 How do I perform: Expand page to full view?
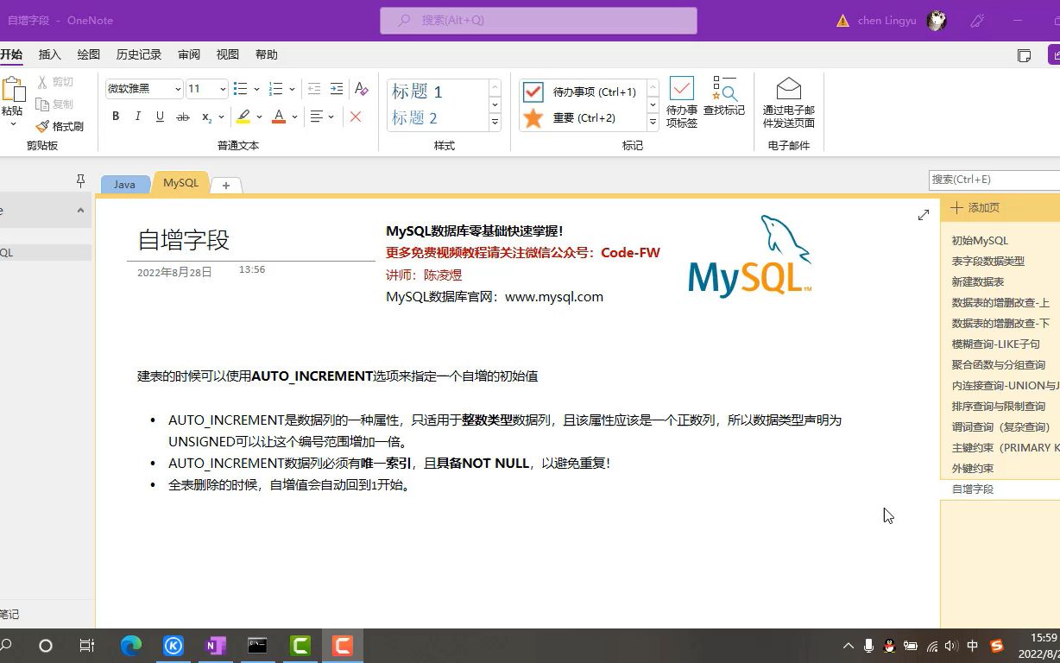click(924, 215)
